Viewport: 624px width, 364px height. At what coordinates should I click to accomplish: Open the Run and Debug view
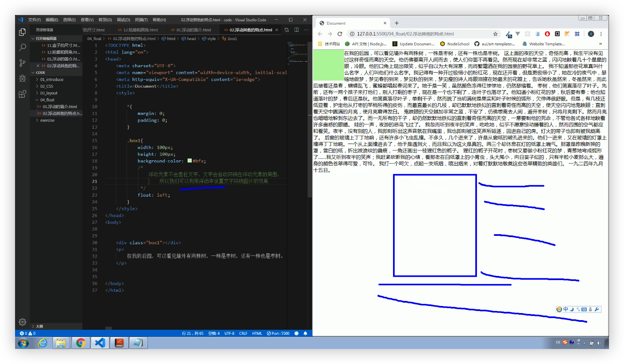(x=23, y=78)
